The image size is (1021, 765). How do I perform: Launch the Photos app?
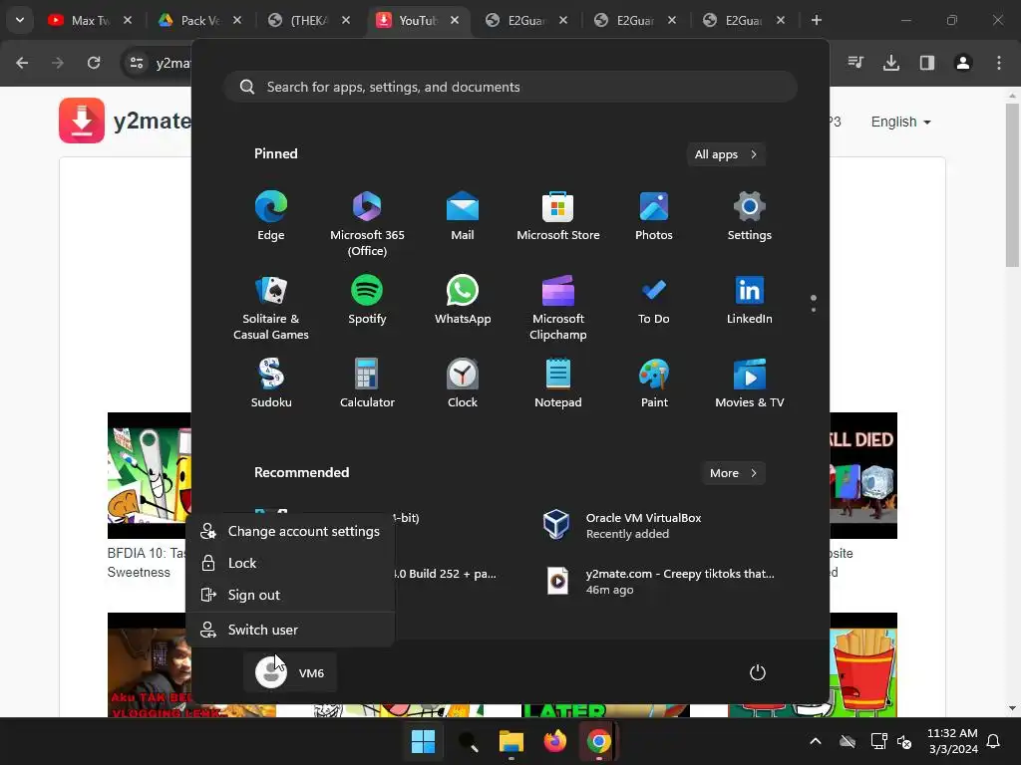coord(654,216)
